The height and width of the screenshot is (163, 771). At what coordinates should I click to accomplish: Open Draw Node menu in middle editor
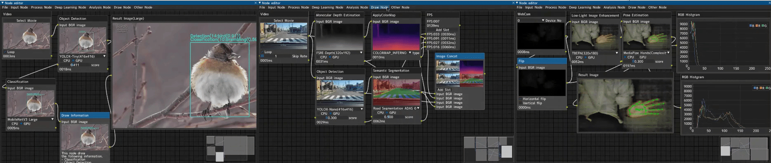[x=379, y=7]
